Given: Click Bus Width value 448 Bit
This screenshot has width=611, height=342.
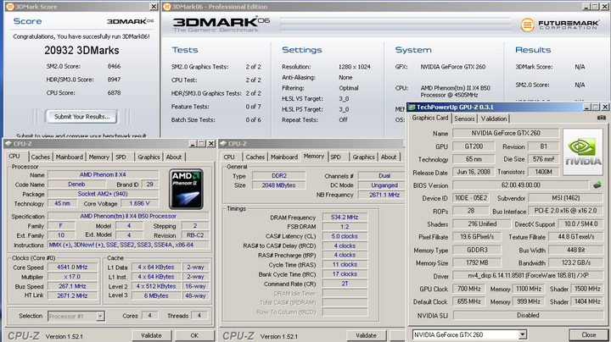Looking at the screenshot, I should tap(576, 250).
